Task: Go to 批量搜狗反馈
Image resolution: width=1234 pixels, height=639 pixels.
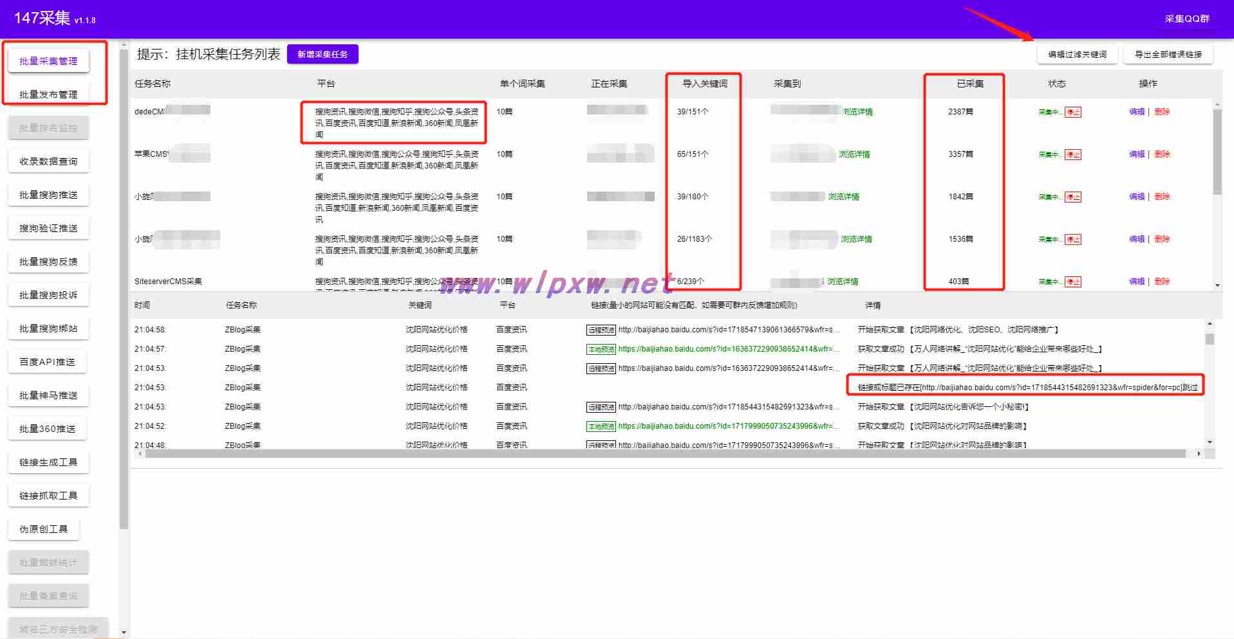Action: [48, 262]
